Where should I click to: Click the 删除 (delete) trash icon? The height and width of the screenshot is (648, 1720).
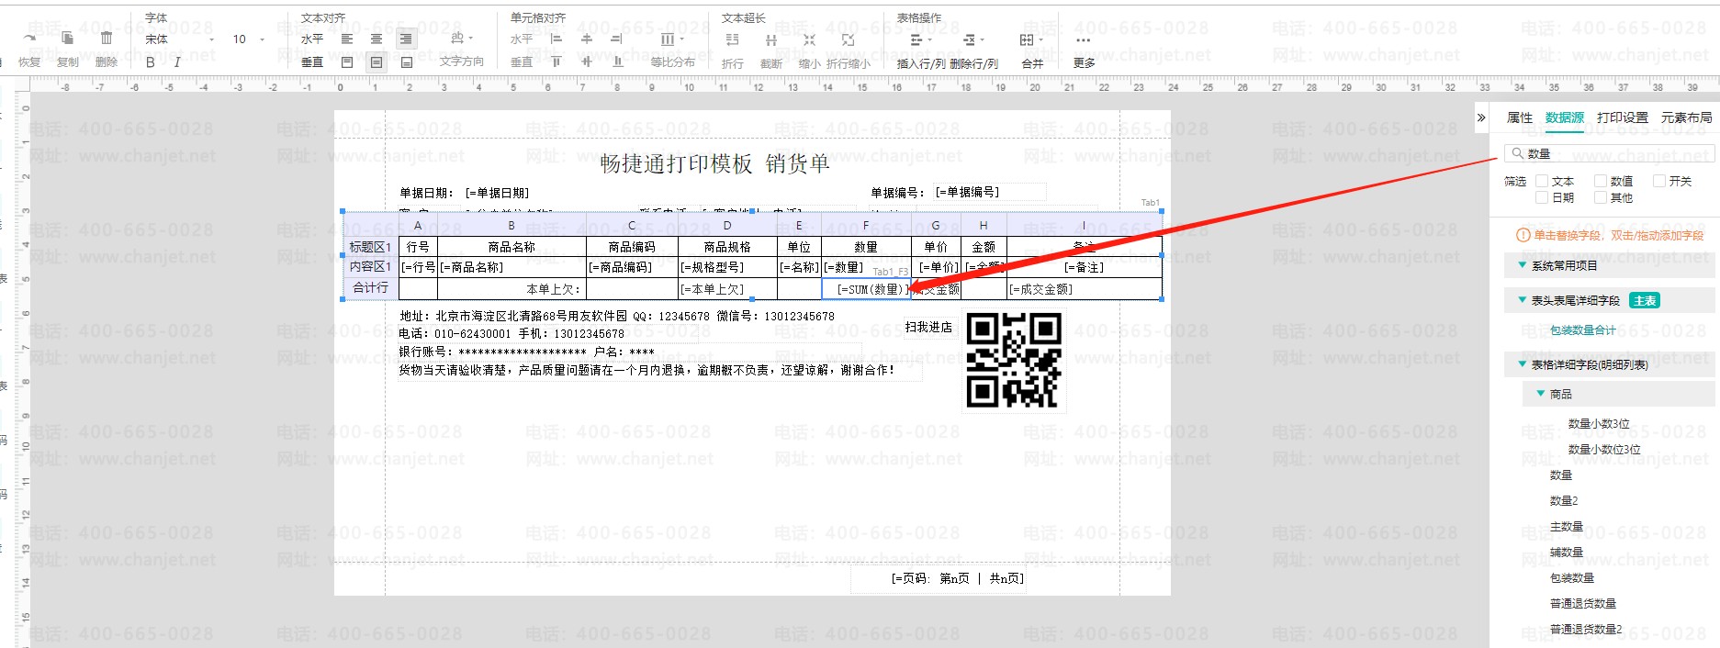pyautogui.click(x=107, y=38)
